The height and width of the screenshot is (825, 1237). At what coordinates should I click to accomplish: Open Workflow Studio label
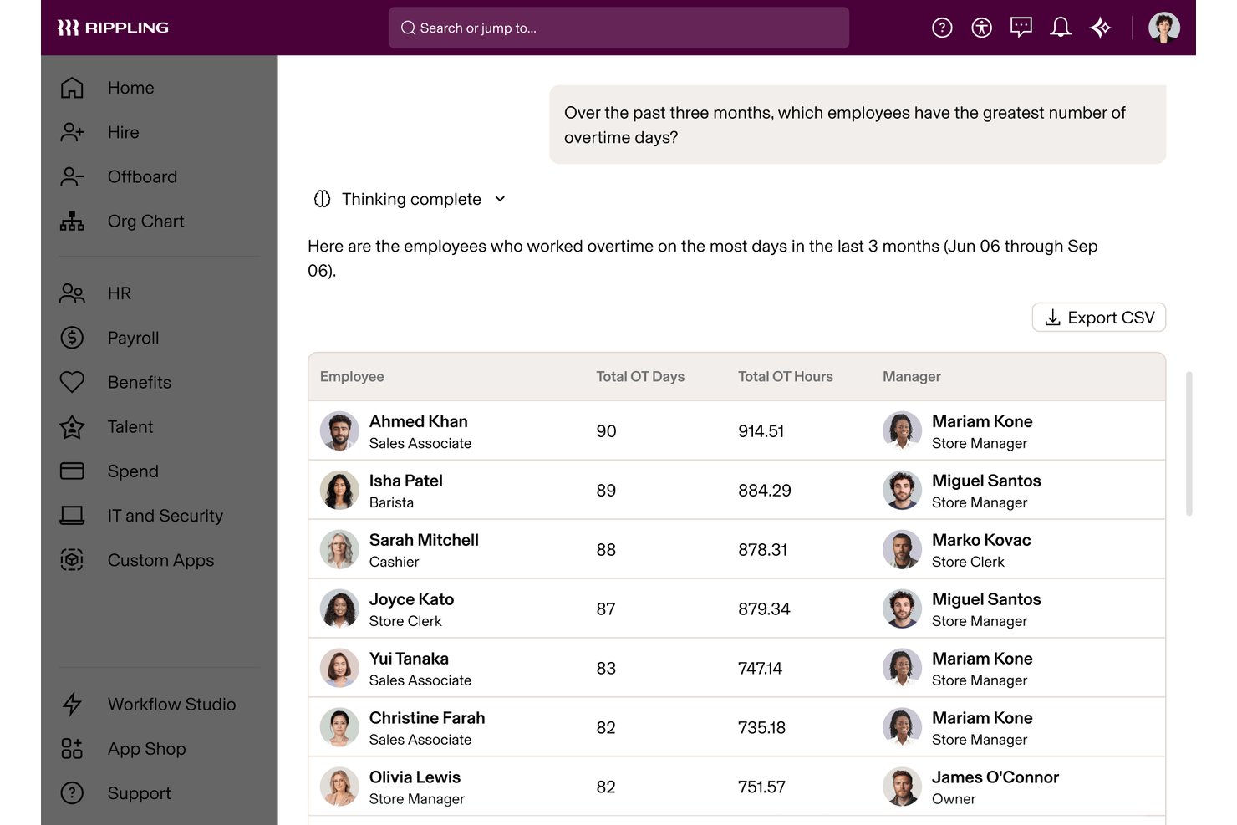coord(172,704)
